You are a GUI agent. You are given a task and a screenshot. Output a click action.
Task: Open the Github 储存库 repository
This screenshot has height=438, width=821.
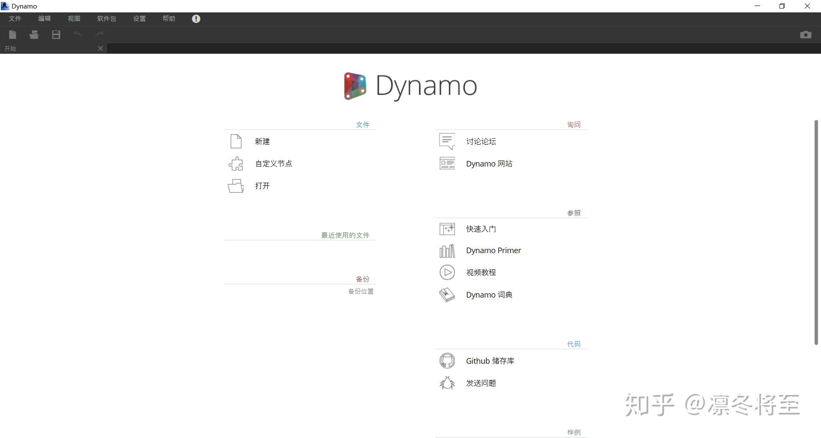(490, 361)
